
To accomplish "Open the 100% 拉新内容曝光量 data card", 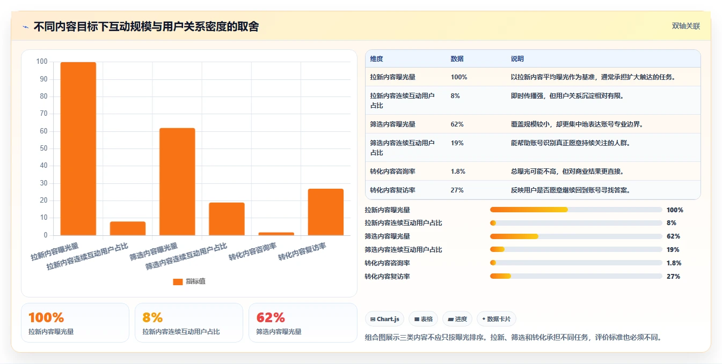I will [x=75, y=323].
